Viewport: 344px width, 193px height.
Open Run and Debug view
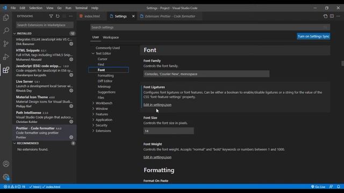(x=6, y=57)
